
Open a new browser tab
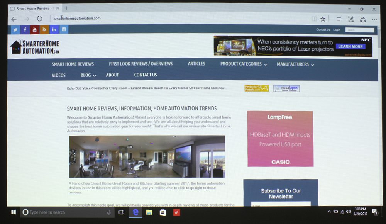[66, 8]
